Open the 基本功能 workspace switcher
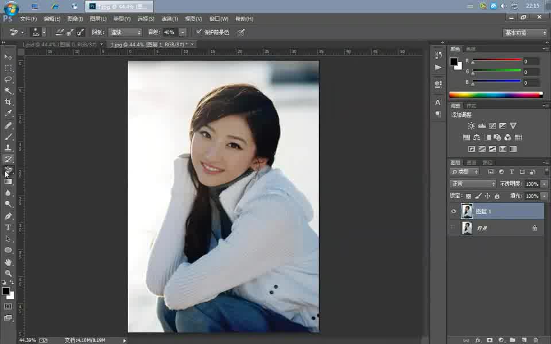This screenshot has width=551, height=344. (523, 33)
